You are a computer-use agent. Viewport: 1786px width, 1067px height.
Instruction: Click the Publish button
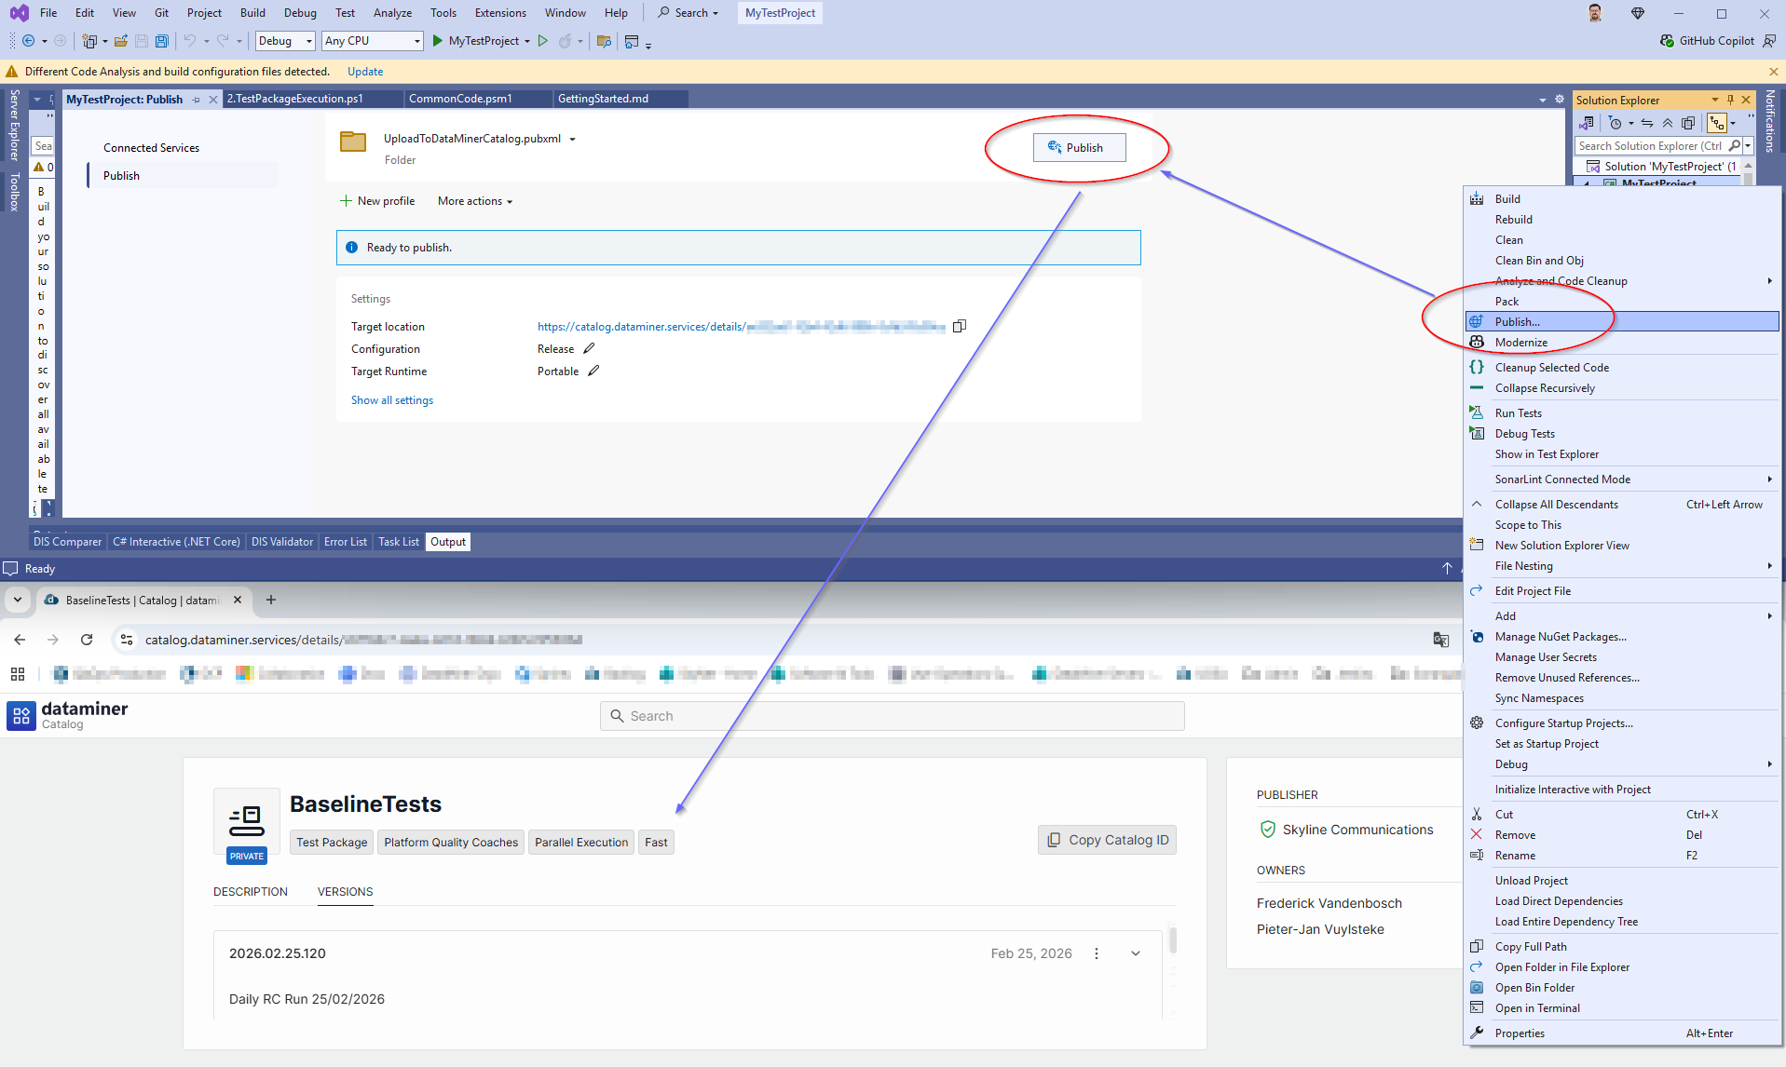1079,147
